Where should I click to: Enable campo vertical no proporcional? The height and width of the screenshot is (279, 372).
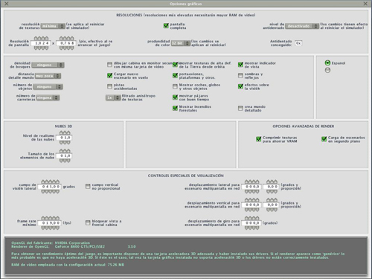pos(88,187)
